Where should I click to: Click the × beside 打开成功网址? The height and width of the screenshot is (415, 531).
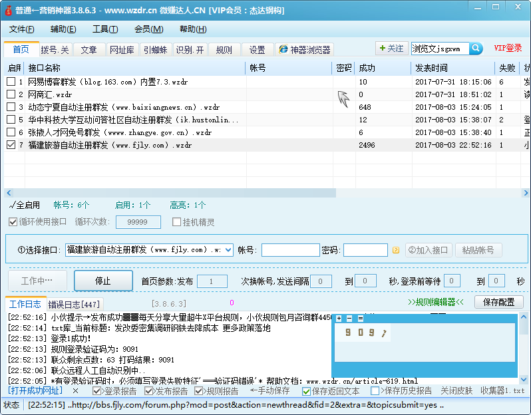coord(75,391)
